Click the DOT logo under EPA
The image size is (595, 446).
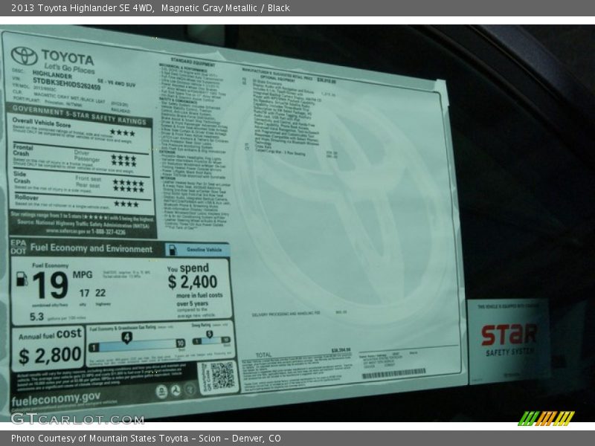19,251
